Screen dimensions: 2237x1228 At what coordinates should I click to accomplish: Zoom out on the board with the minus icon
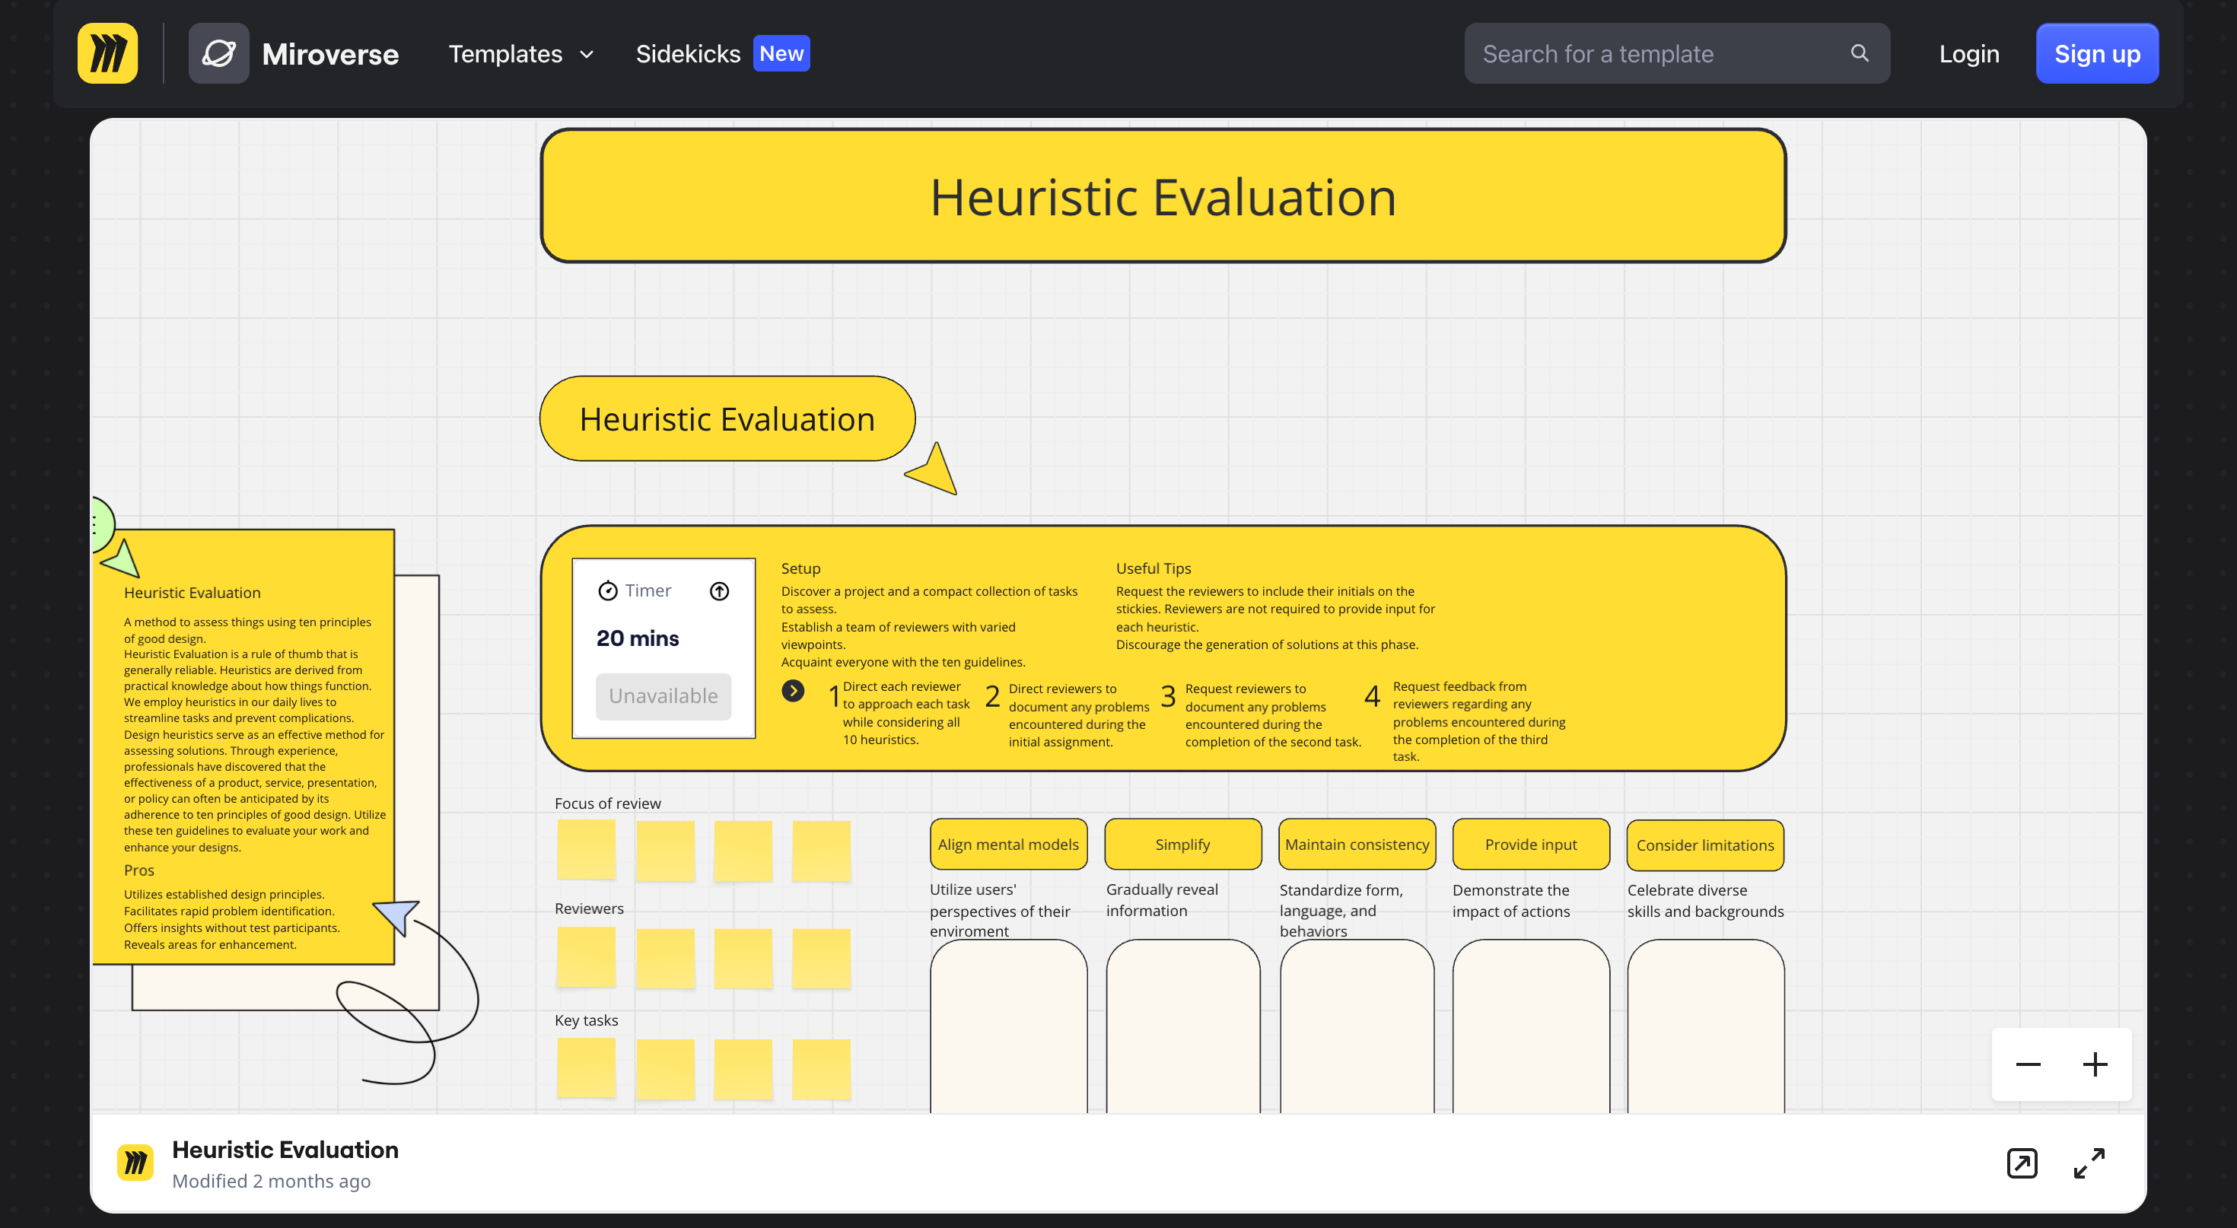pos(2028,1064)
